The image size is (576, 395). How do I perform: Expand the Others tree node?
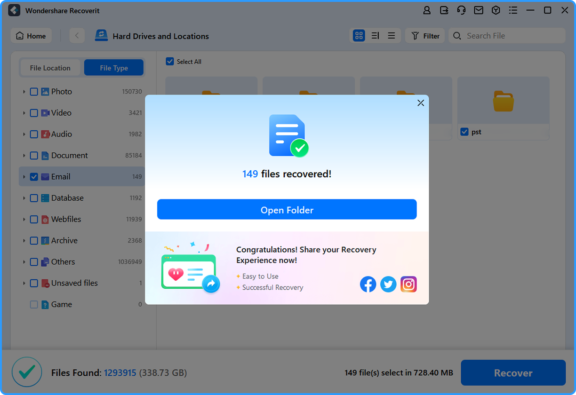click(x=24, y=262)
